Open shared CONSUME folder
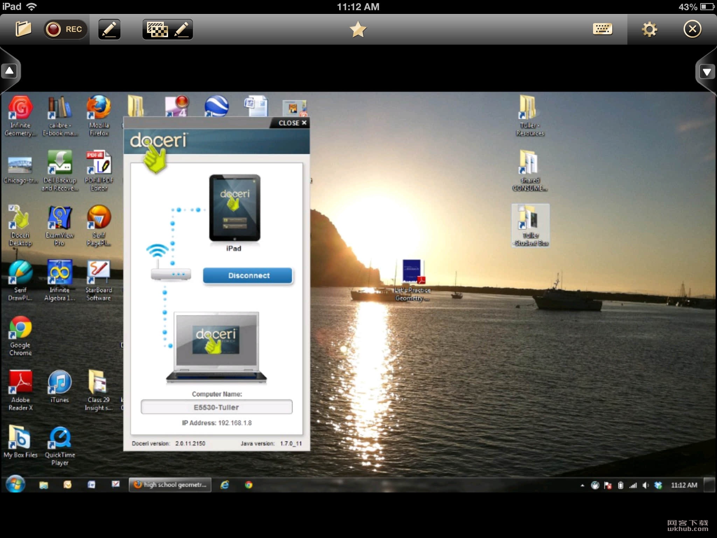 click(x=529, y=171)
